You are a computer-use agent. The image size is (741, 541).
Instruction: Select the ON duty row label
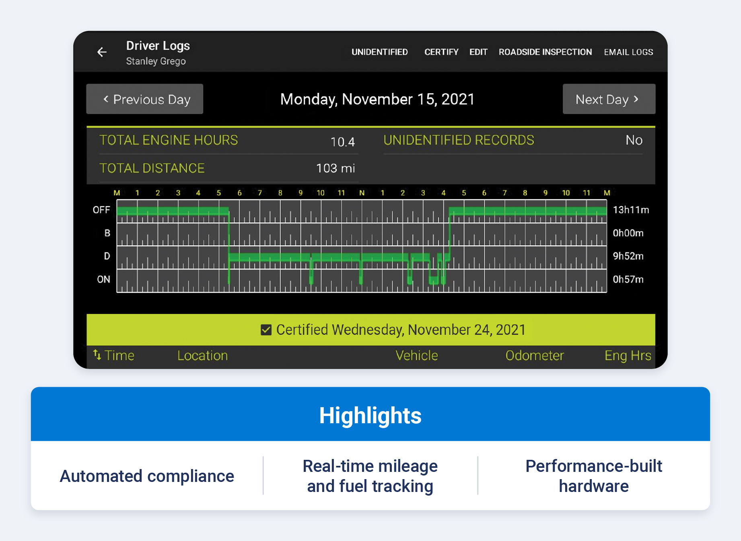pos(103,279)
